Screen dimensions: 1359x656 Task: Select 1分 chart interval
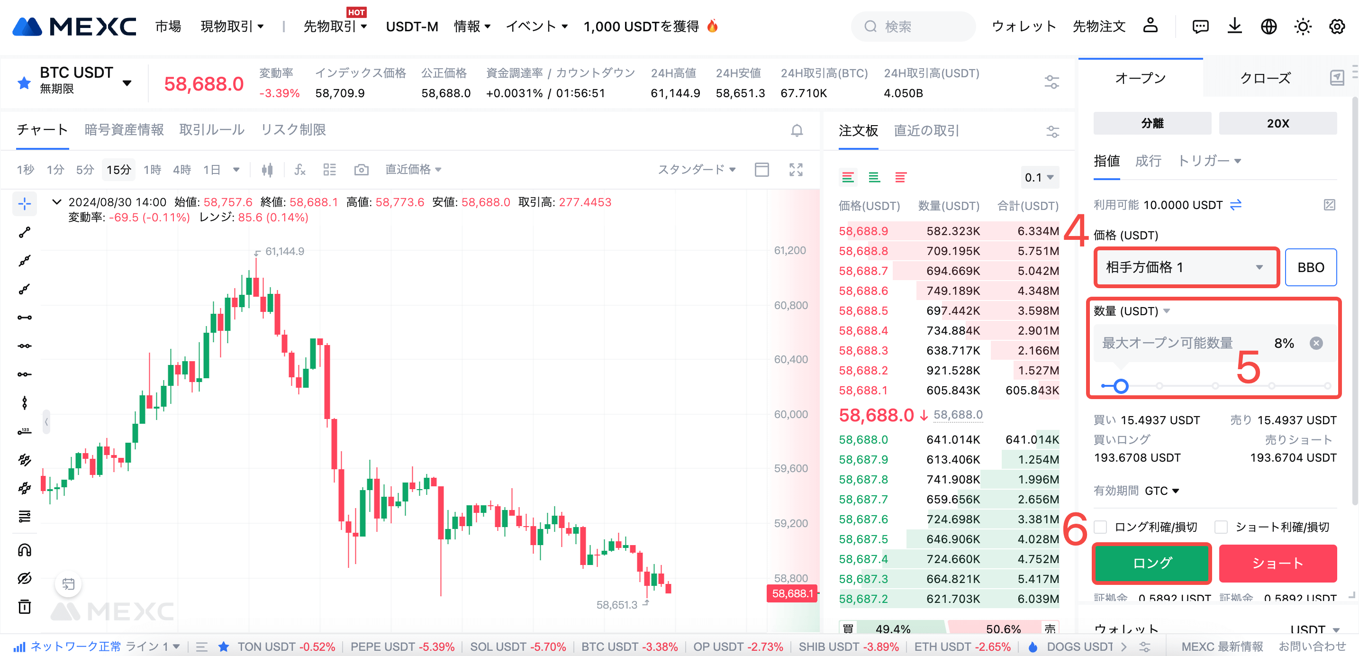[x=55, y=169]
